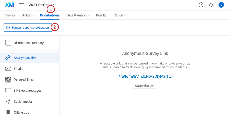The width and height of the screenshot is (230, 115).
Task: Open the hamburger navigation menu
Action: pyautogui.click(x=21, y=5)
